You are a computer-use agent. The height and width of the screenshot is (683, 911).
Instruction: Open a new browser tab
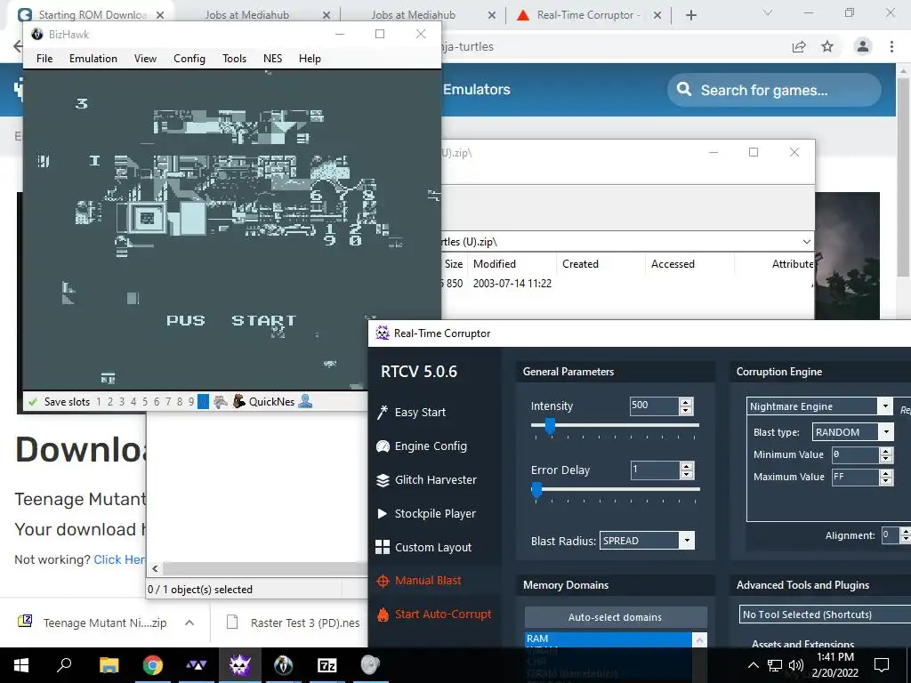tap(690, 15)
